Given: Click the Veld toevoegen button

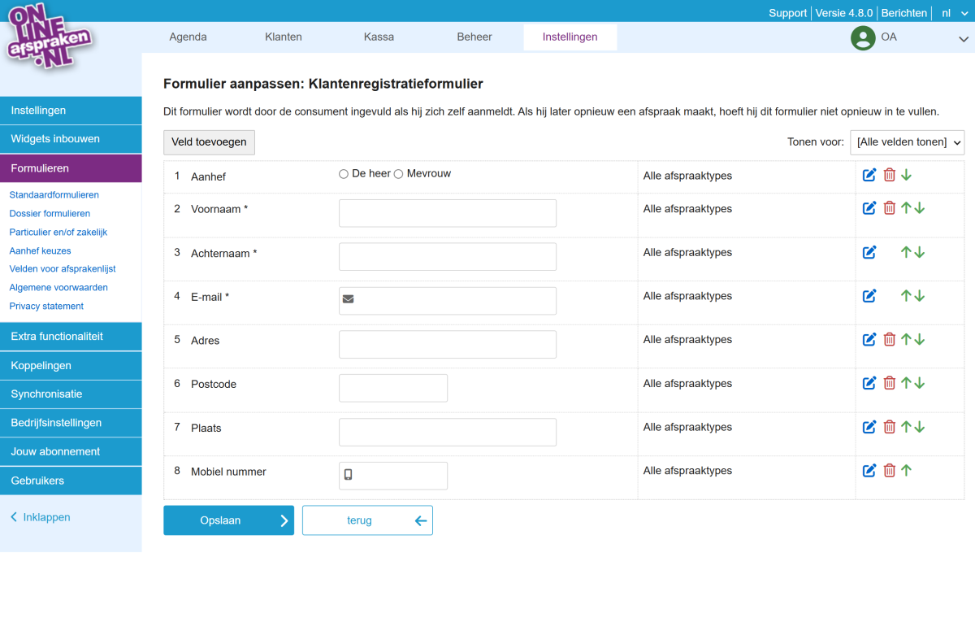Looking at the screenshot, I should (209, 142).
